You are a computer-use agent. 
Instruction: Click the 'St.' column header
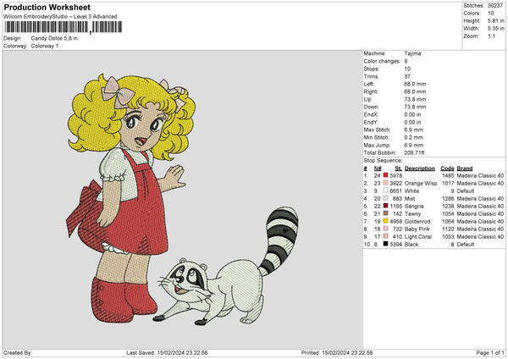pyautogui.click(x=399, y=168)
